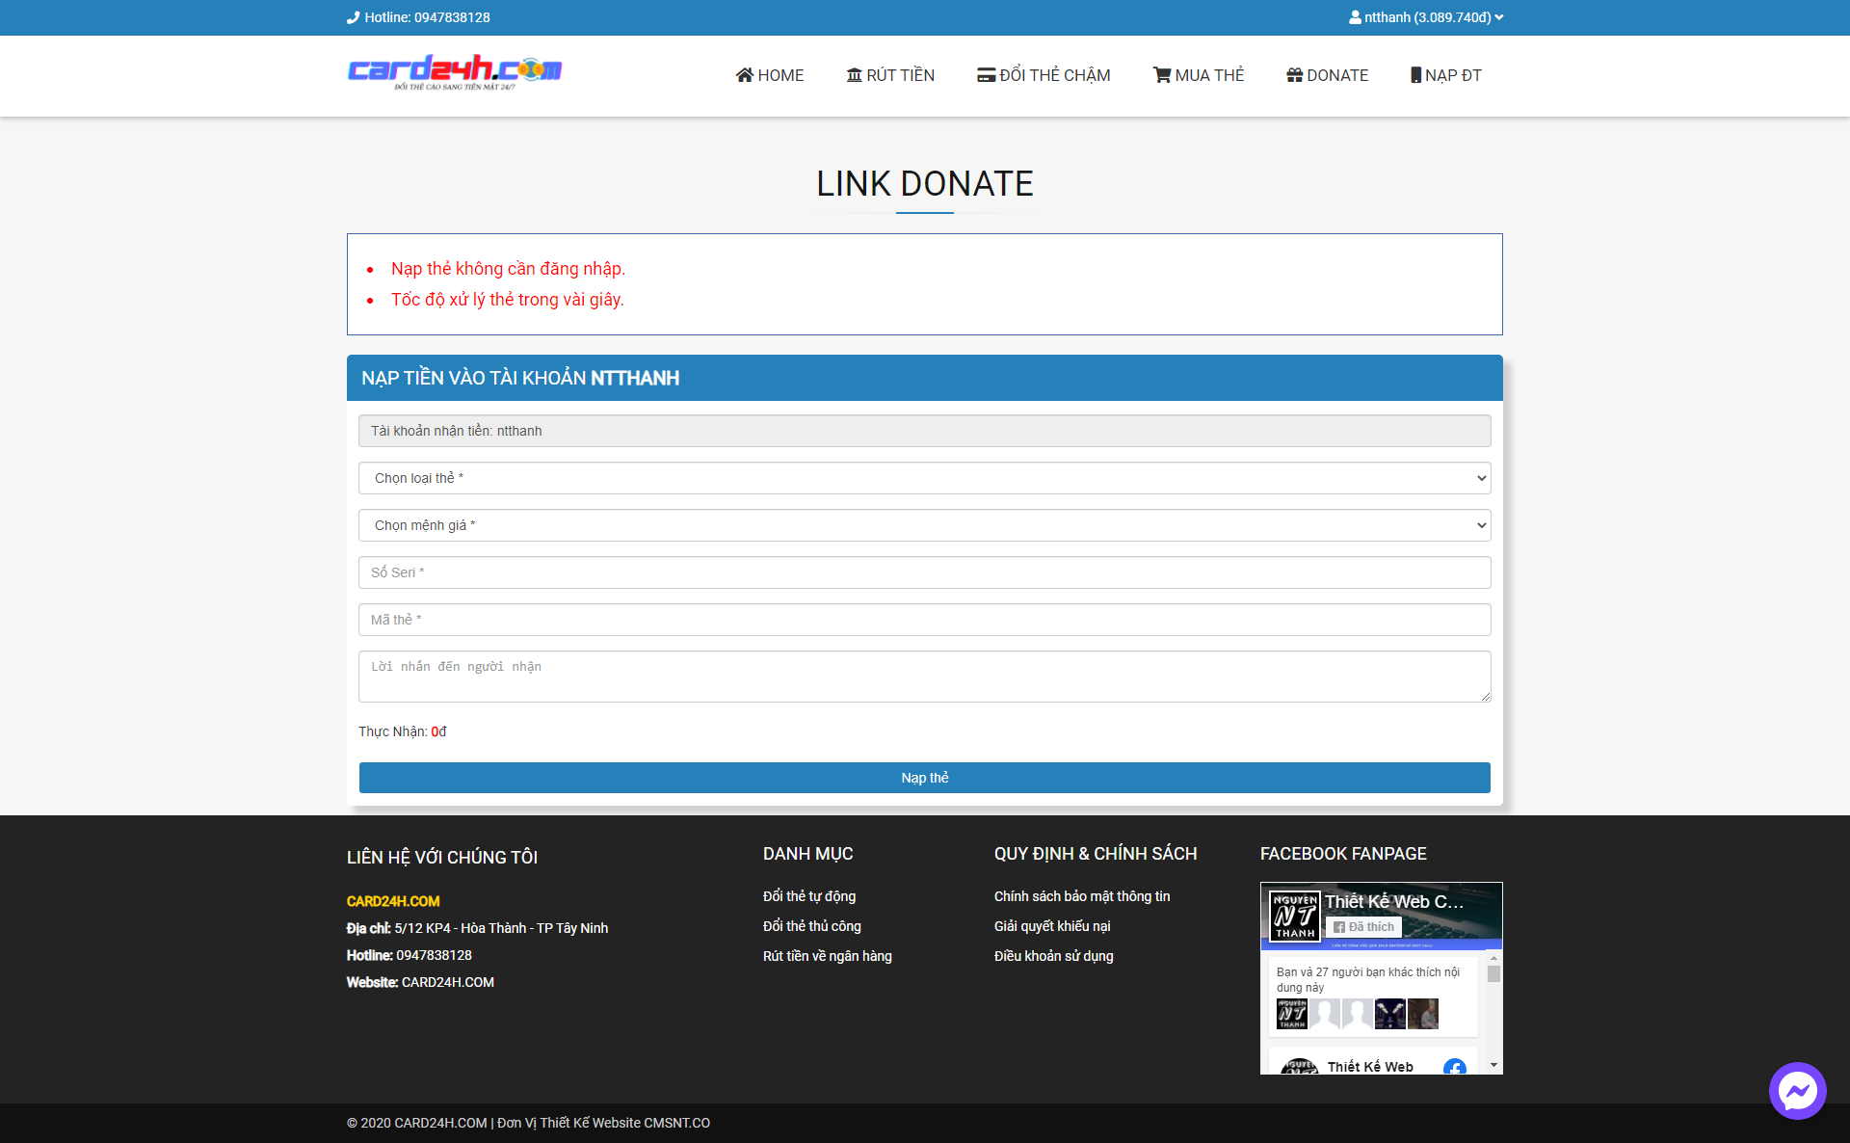Click the card icon beside ĐỔI THẺ CHẬM
The image size is (1850, 1143).
click(986, 75)
